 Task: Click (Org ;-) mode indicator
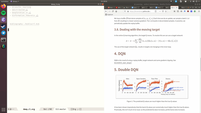tap(76, 109)
